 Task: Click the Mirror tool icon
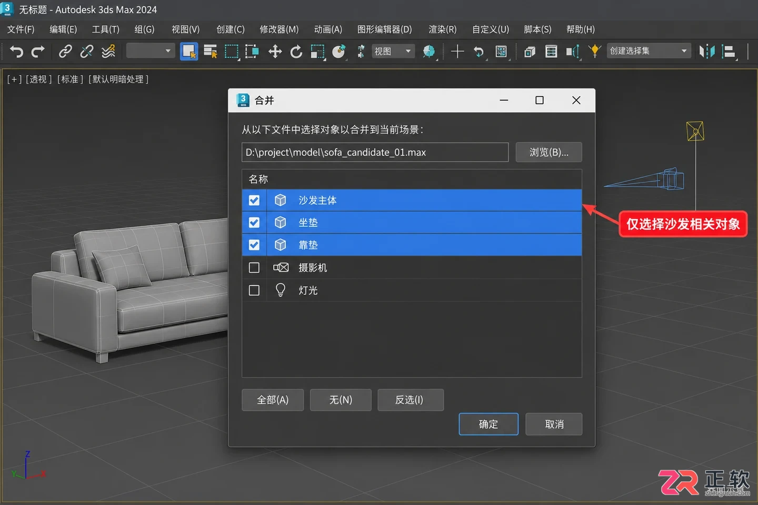pyautogui.click(x=707, y=52)
